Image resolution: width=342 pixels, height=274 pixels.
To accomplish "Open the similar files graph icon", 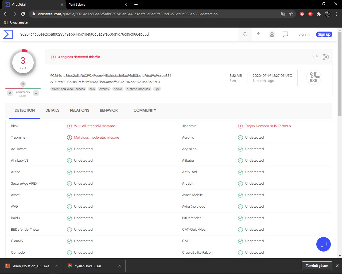I will 326,57.
